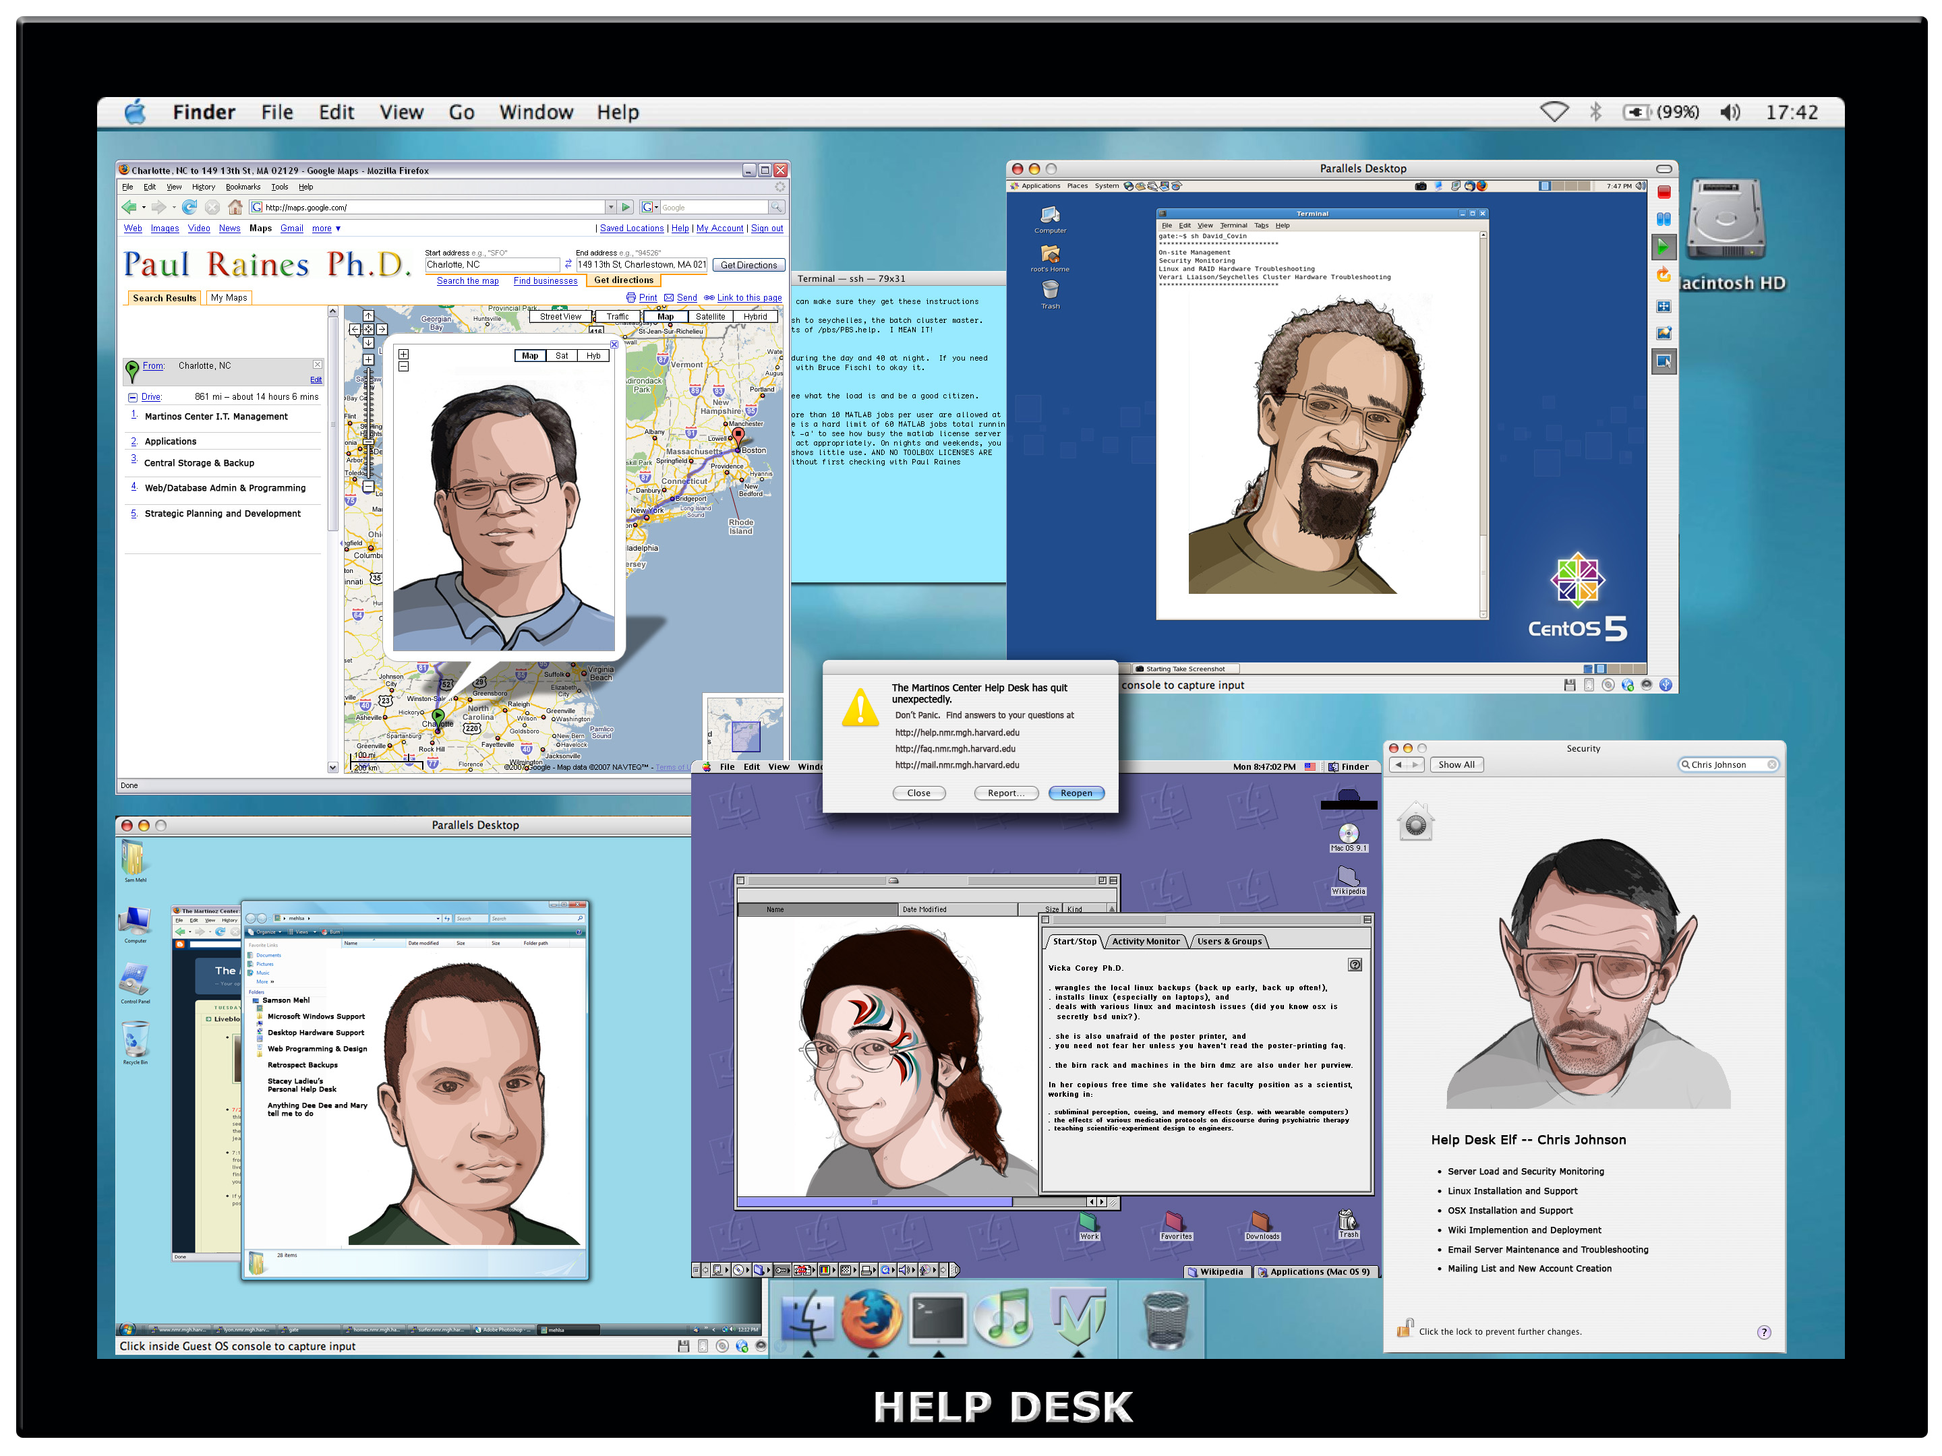Reload the Google Maps page in Firefox
Image resolution: width=1942 pixels, height=1456 pixels.
point(189,207)
